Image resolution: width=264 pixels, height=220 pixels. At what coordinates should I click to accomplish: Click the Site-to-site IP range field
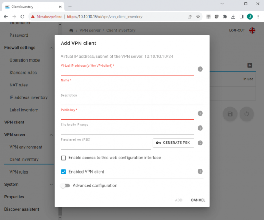point(127,131)
